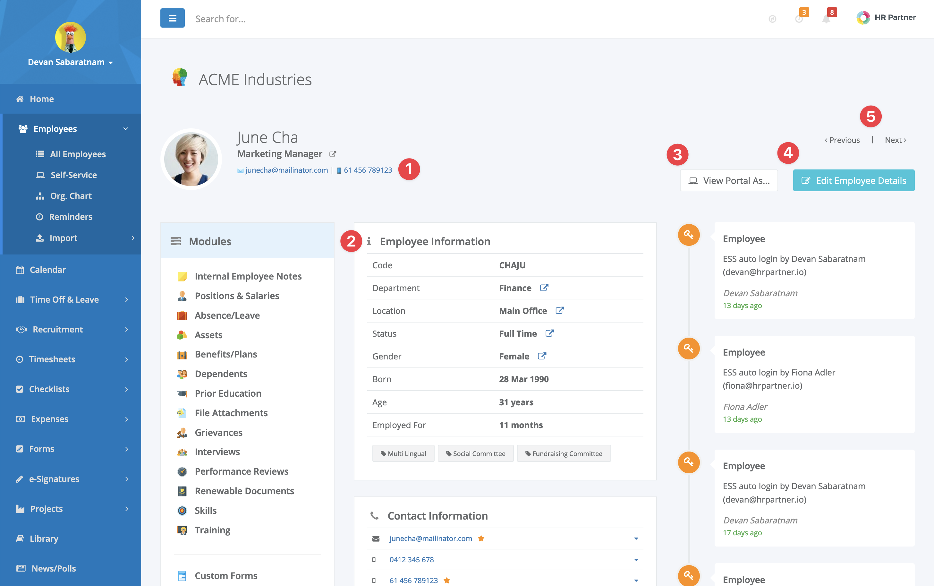This screenshot has width=934, height=586.
Task: Open dropdown arrow for 0412 345 678 row
Action: pos(636,560)
